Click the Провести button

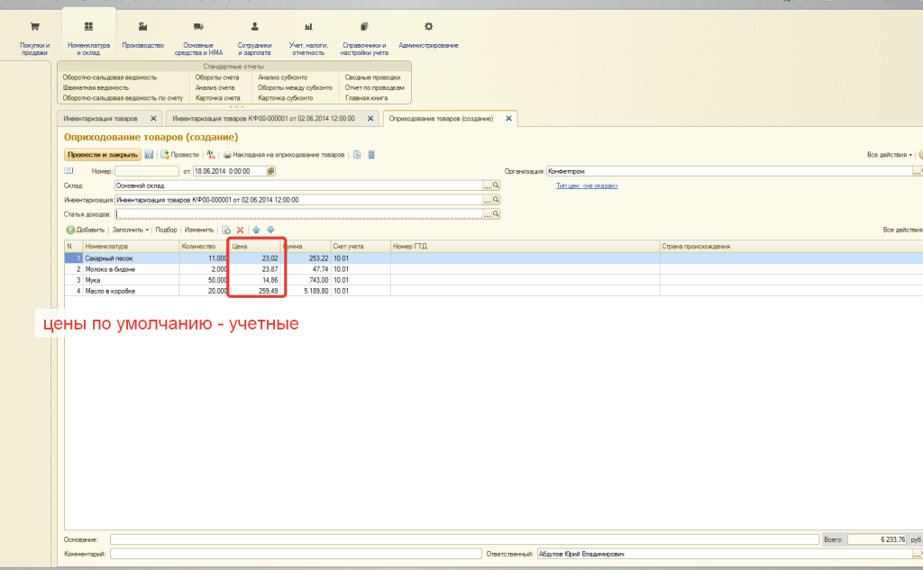click(180, 155)
